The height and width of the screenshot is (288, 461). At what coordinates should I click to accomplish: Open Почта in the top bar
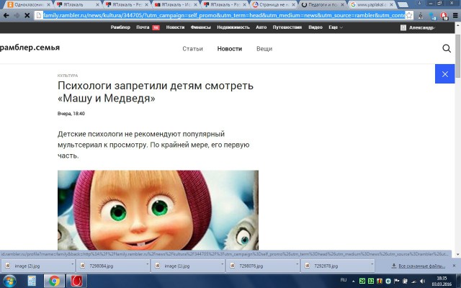(143, 27)
